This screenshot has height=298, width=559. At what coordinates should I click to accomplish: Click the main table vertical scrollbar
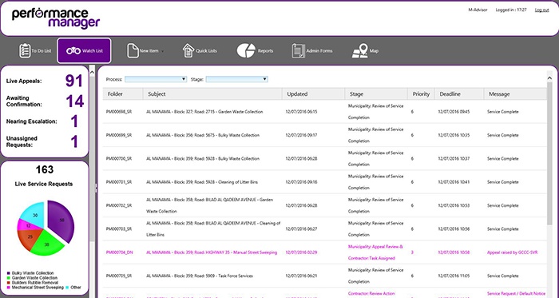549,153
